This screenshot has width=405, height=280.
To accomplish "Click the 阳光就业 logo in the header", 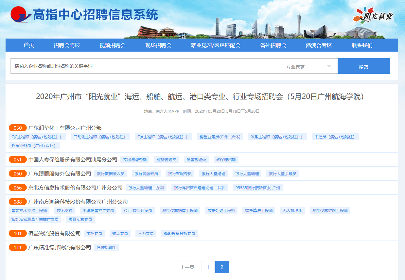I will pyautogui.click(x=373, y=15).
